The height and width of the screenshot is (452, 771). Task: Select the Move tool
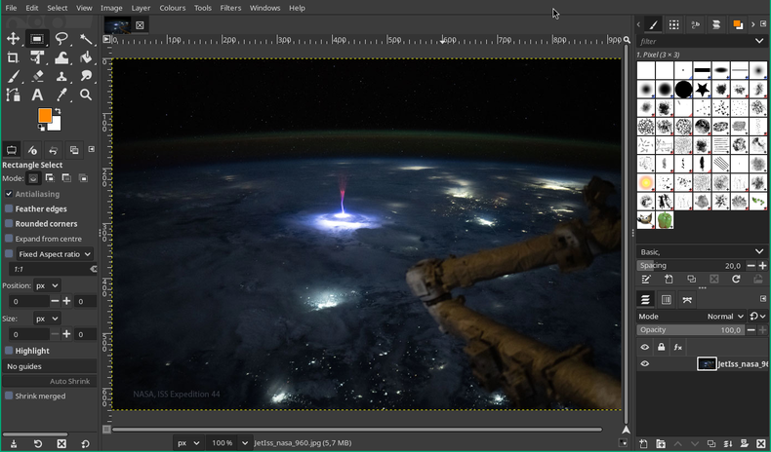coord(13,39)
